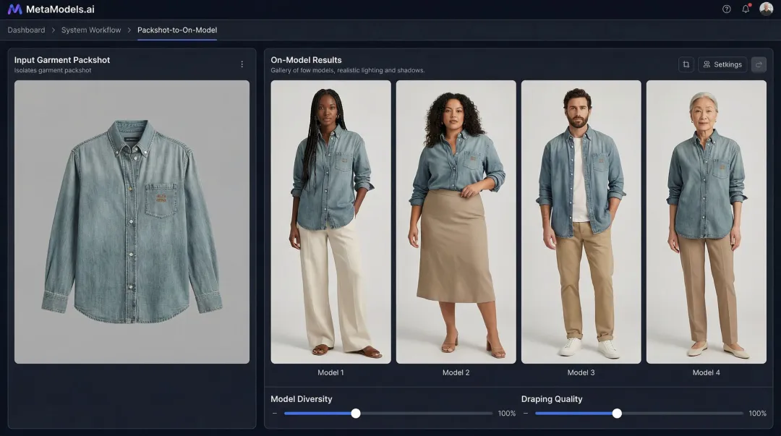Open the Setkings panel
Screen dimensions: 781x436
pos(722,64)
